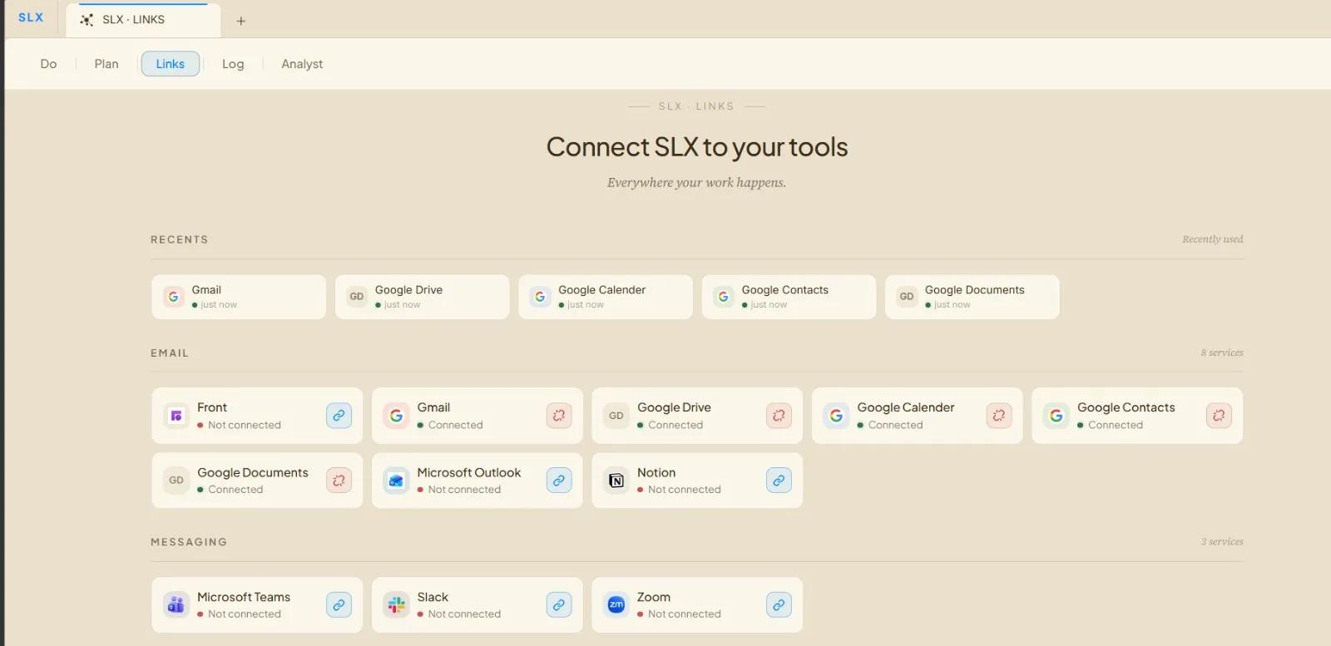The width and height of the screenshot is (1331, 646).
Task: Click Google Contacts logo in Email section
Action: click(1056, 415)
